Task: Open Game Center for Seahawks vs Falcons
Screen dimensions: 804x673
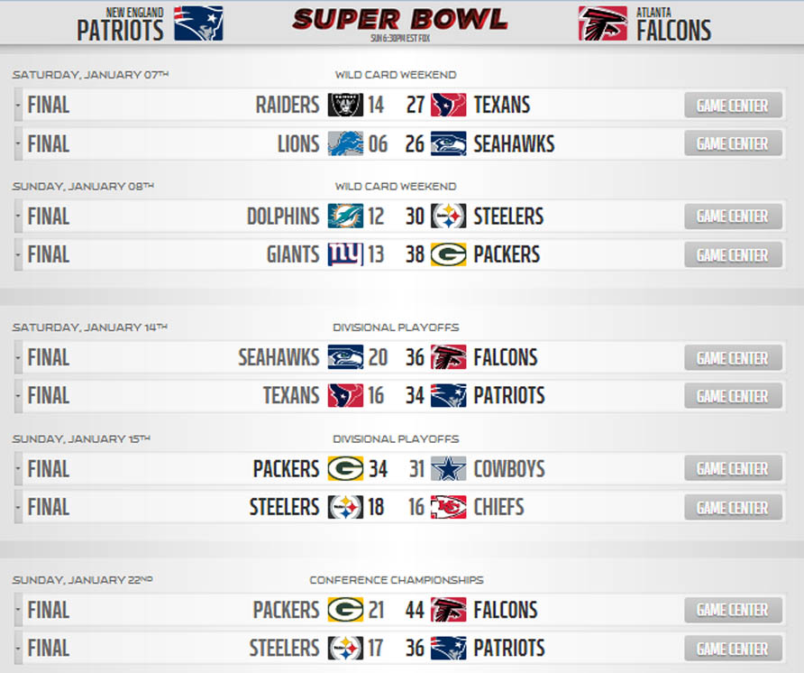Action: tap(732, 358)
